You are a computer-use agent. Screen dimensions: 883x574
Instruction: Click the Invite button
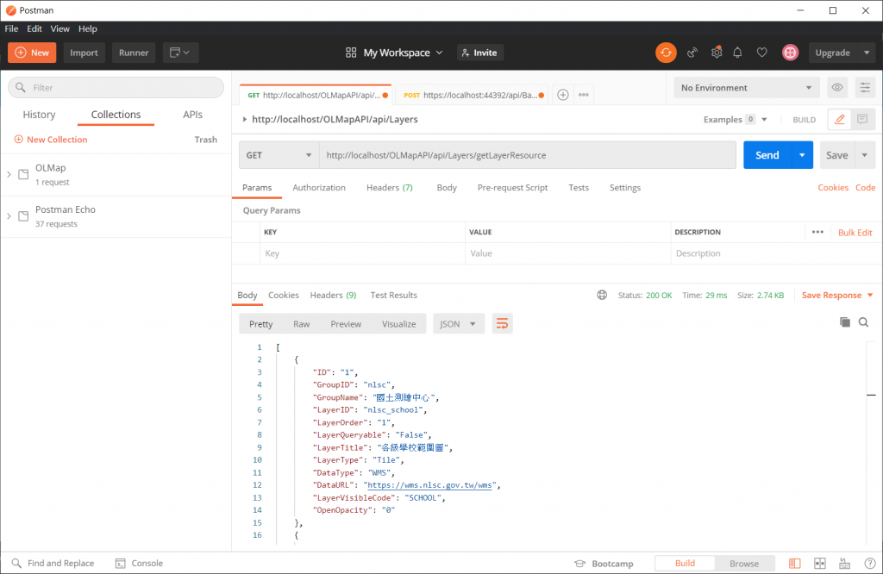click(479, 53)
